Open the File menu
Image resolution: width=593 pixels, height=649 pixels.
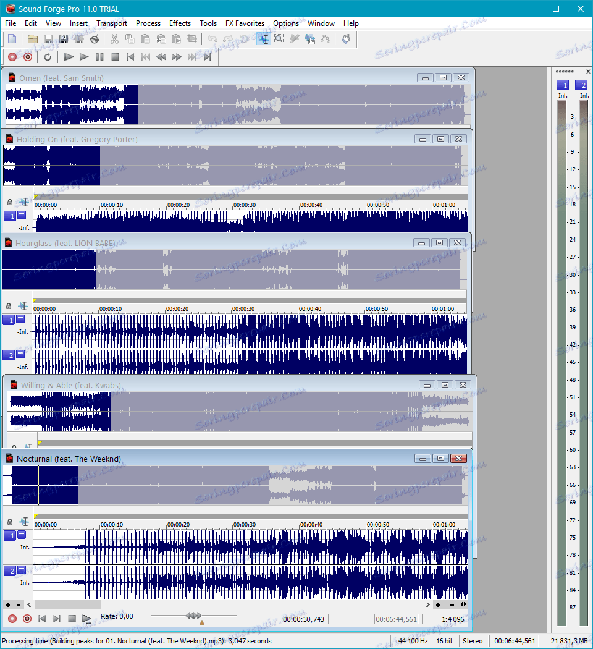11,23
